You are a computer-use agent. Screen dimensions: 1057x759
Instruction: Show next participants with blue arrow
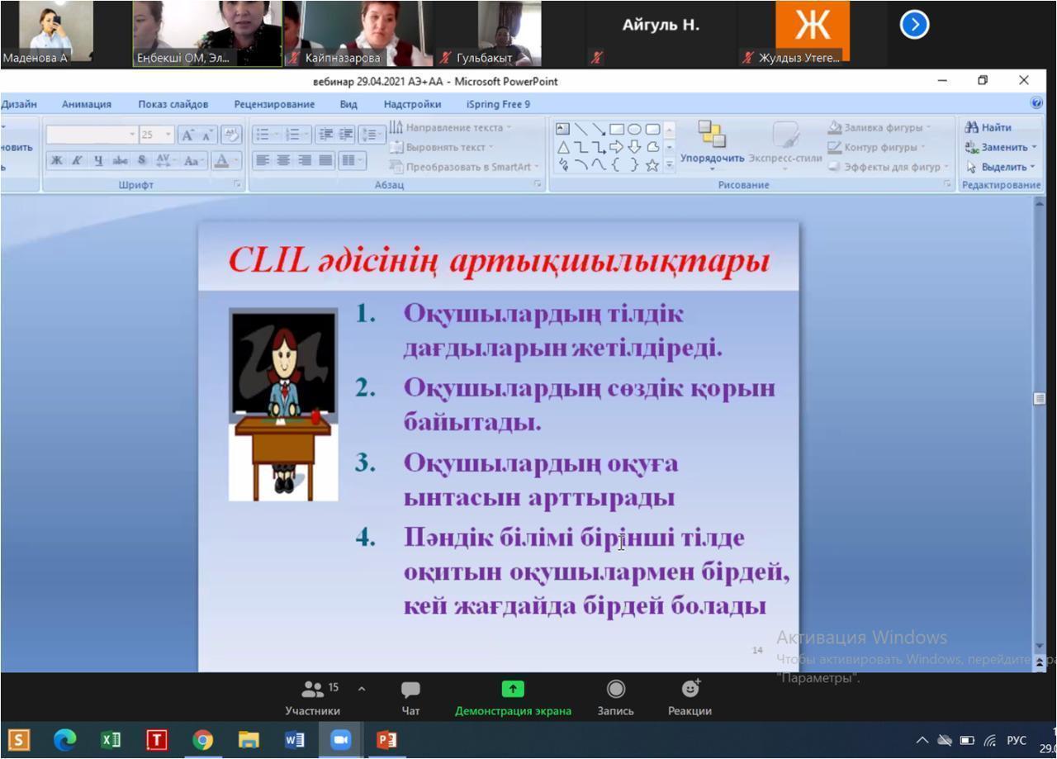pyautogui.click(x=914, y=25)
